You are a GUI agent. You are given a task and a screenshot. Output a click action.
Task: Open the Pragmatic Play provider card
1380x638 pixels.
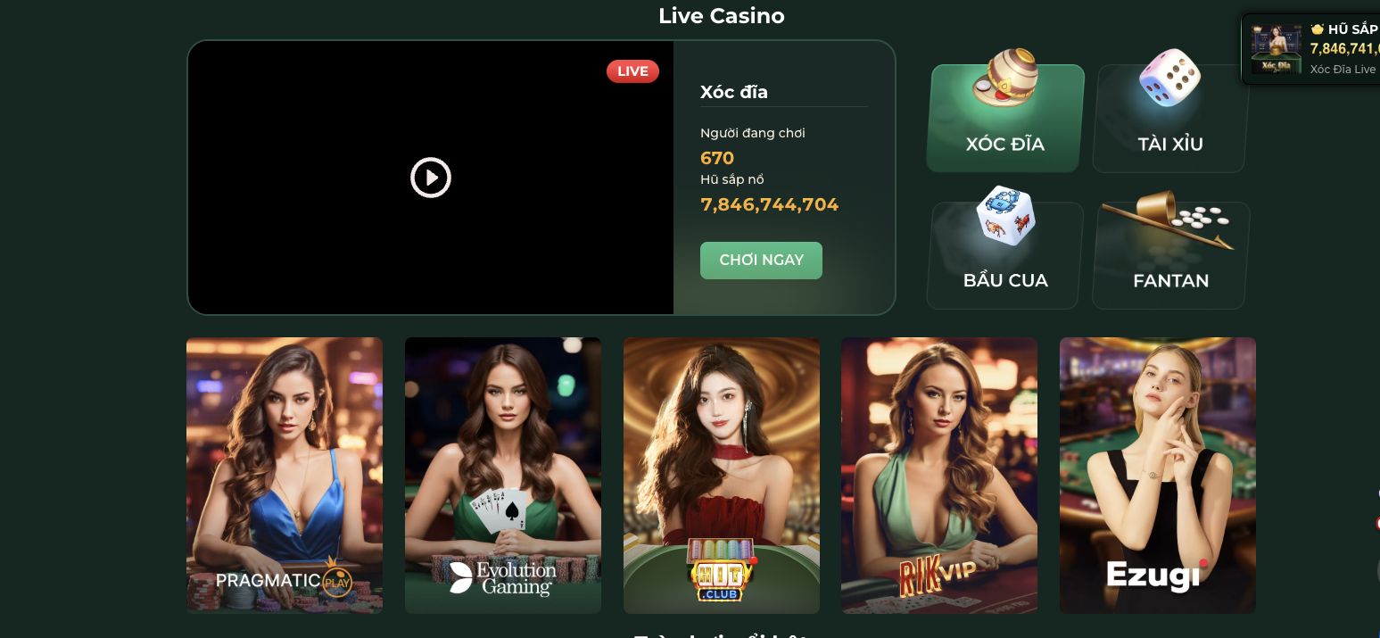point(285,476)
